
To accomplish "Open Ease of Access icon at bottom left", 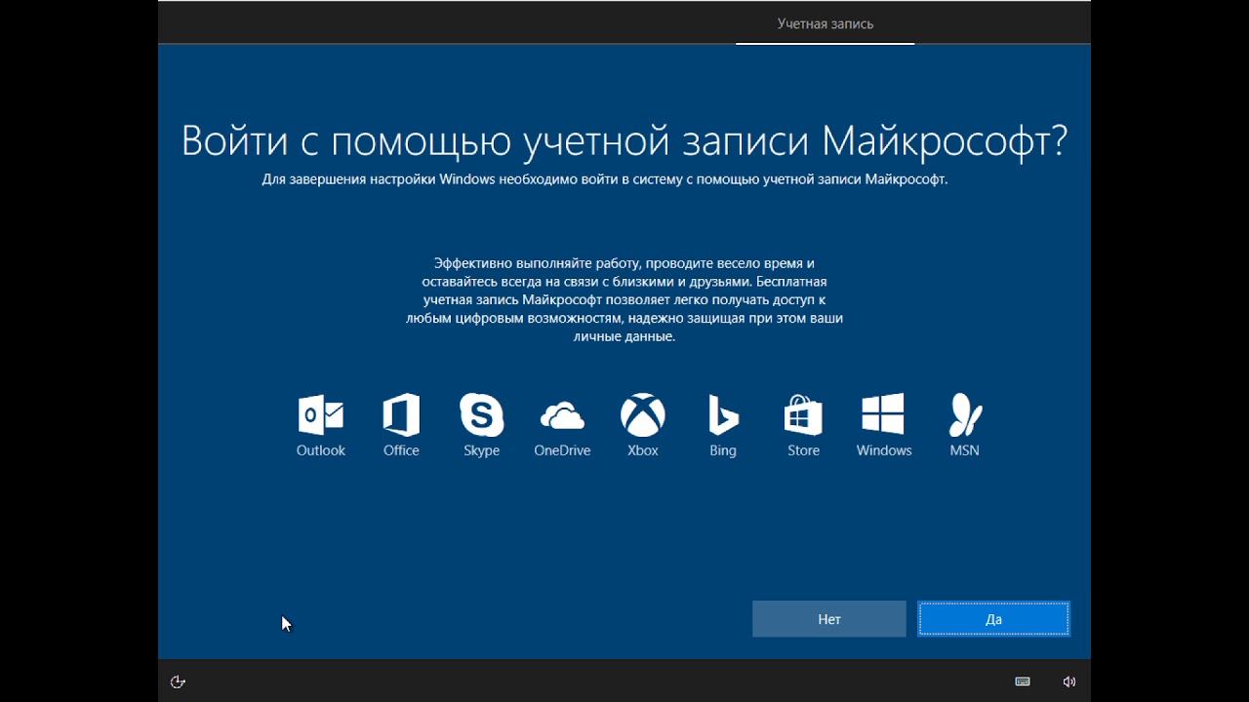I will (178, 682).
